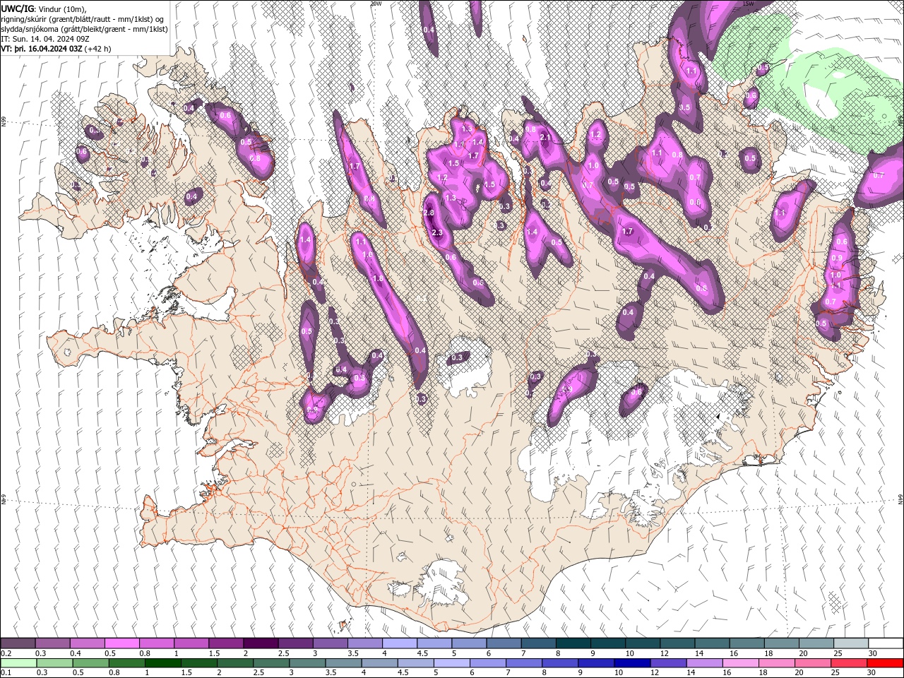Select the light pink rain swatch between 16 and 18
904x678 pixels.
pyautogui.click(x=739, y=663)
